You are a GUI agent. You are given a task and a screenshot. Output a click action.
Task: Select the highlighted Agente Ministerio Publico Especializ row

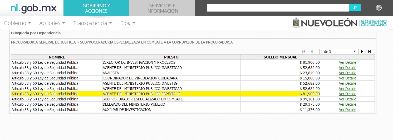(171, 94)
